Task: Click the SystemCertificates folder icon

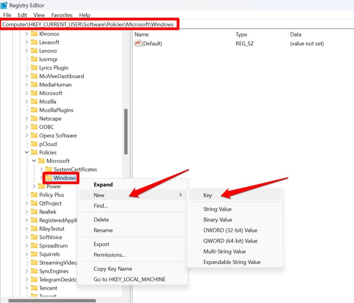Action: pyautogui.click(x=49, y=169)
